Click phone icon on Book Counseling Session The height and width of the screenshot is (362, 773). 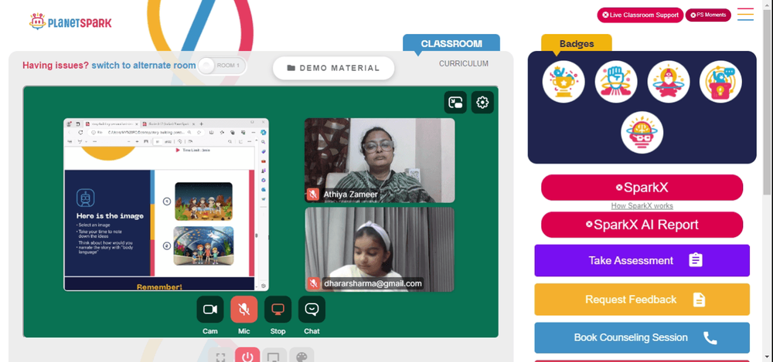coord(710,337)
